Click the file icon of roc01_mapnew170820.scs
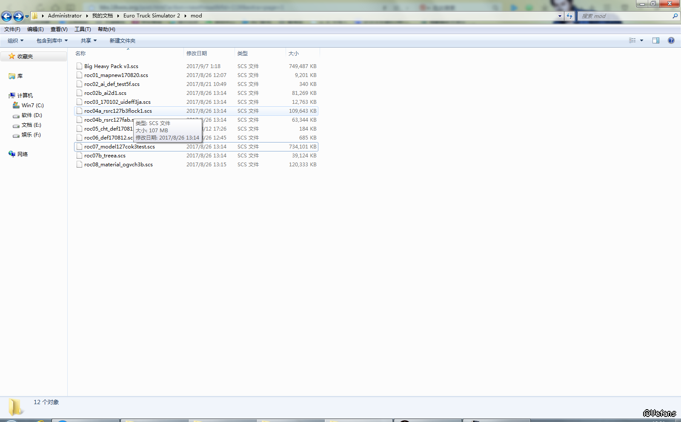681x422 pixels. [79, 75]
